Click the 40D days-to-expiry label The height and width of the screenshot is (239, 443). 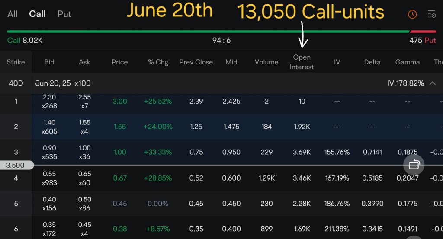click(16, 83)
